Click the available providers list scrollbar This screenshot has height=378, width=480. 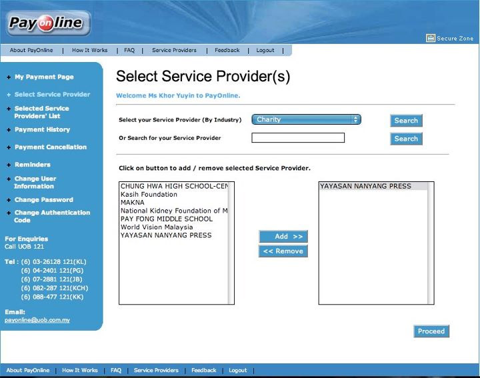(x=231, y=243)
